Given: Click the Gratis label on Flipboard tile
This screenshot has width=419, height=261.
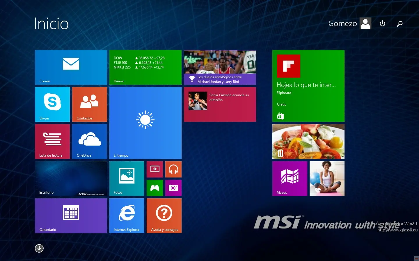Looking at the screenshot, I should pyautogui.click(x=281, y=104).
